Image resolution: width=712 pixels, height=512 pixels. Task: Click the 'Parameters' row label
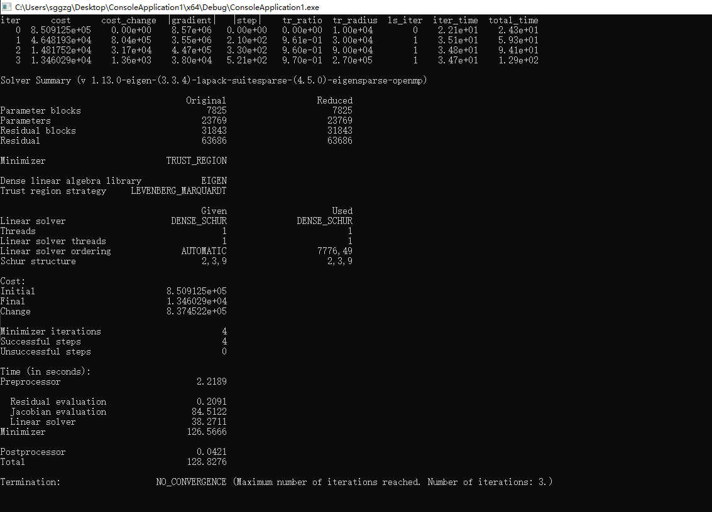(x=25, y=120)
